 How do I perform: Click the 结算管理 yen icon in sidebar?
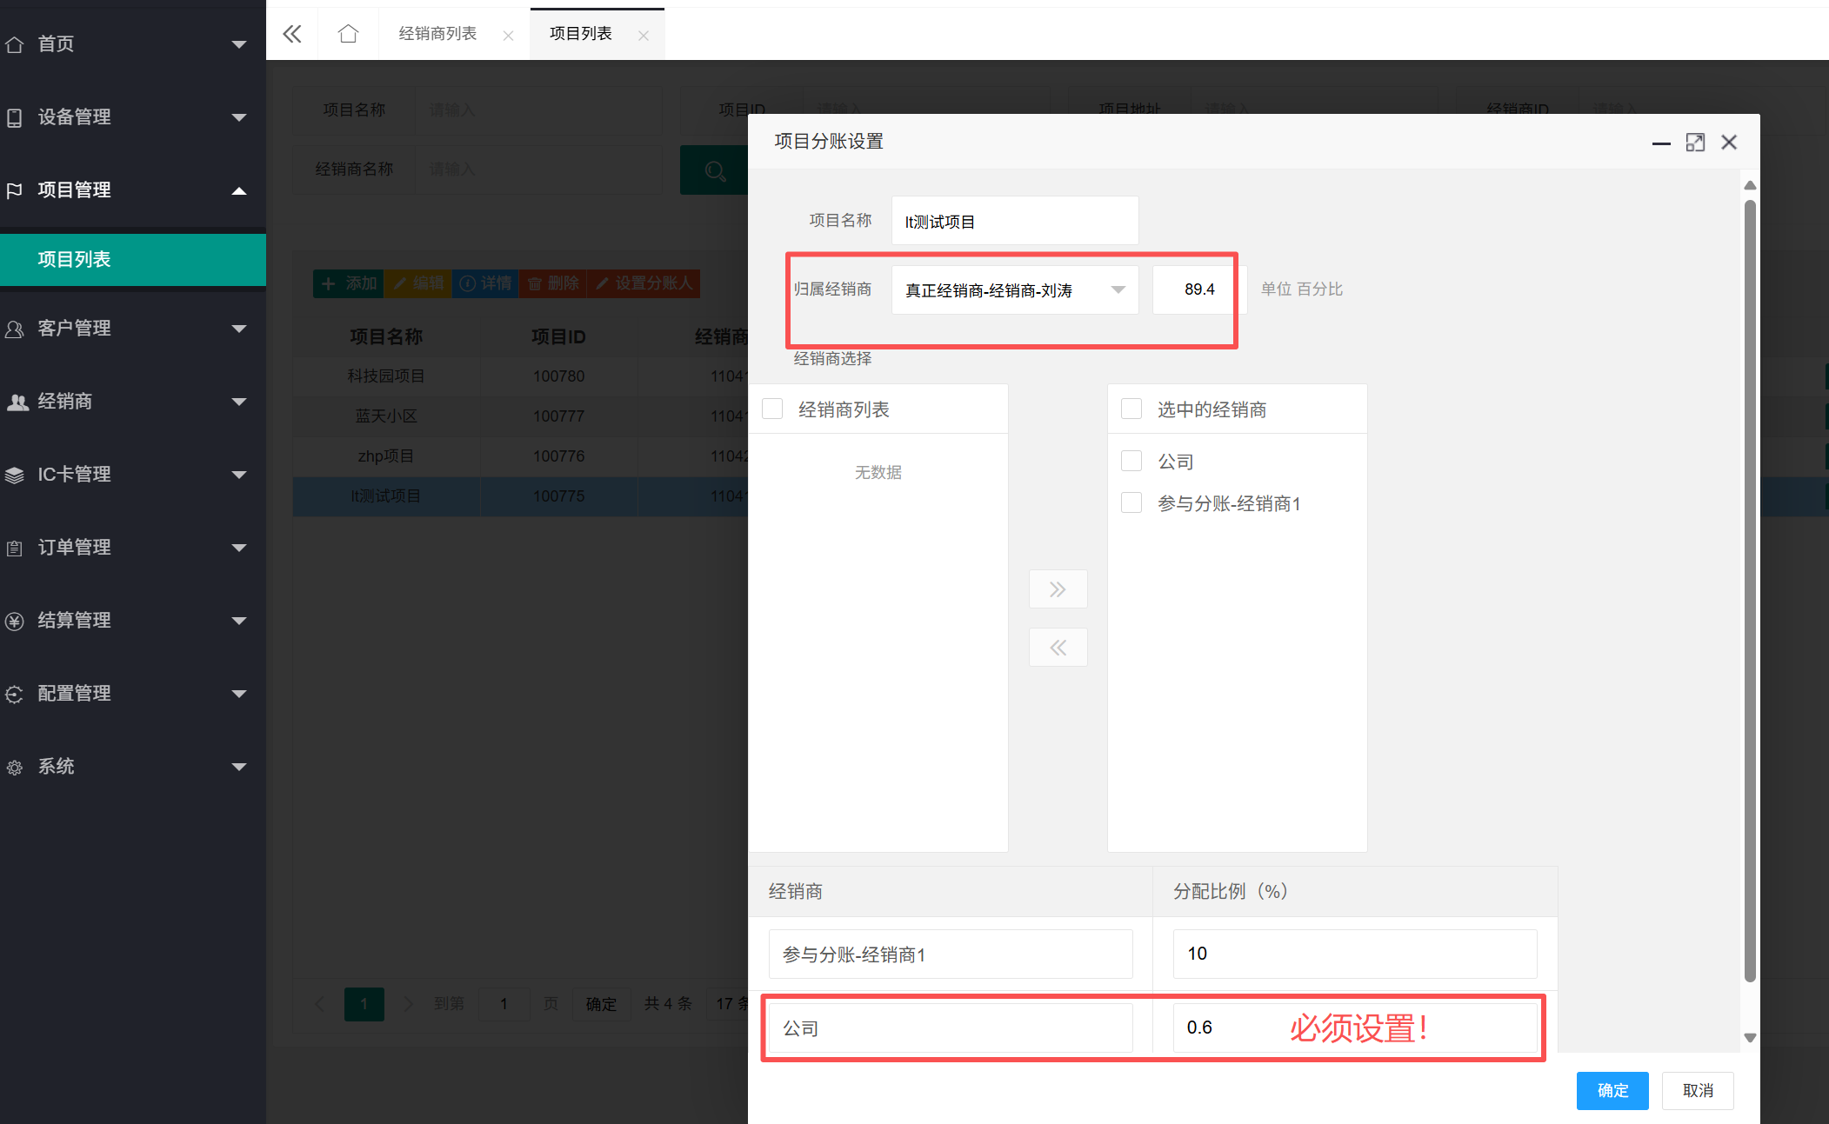[x=15, y=621]
